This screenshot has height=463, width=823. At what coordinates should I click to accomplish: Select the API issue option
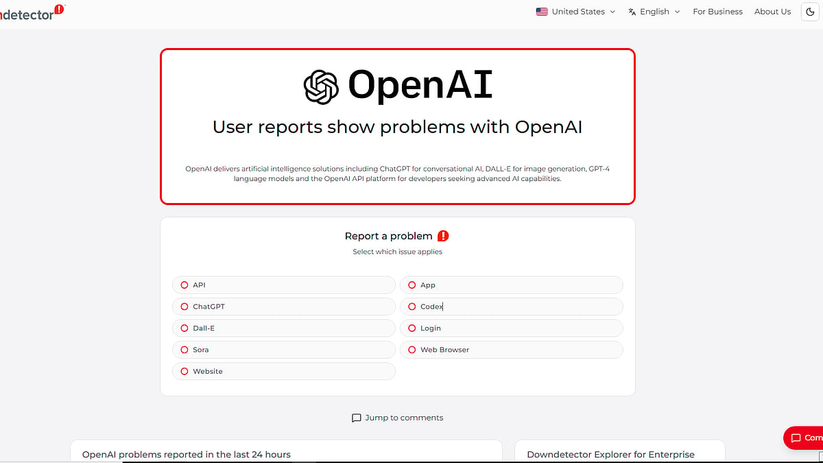[284, 285]
